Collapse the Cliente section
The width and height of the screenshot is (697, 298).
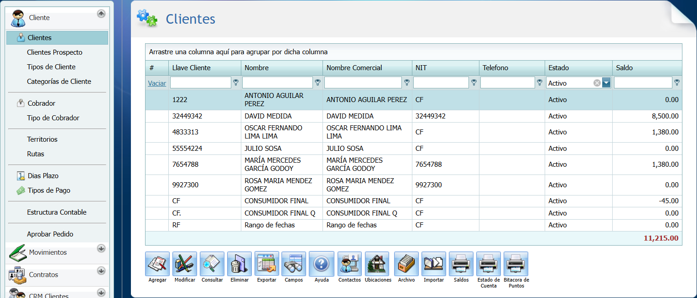coord(101,13)
